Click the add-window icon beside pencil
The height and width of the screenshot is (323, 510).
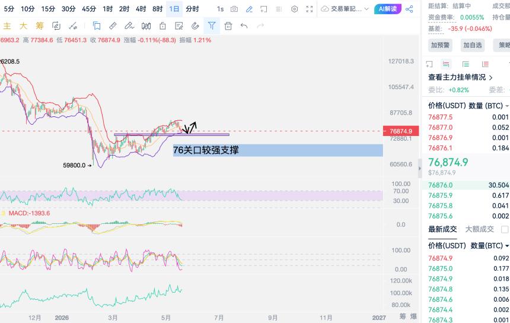click(264, 9)
